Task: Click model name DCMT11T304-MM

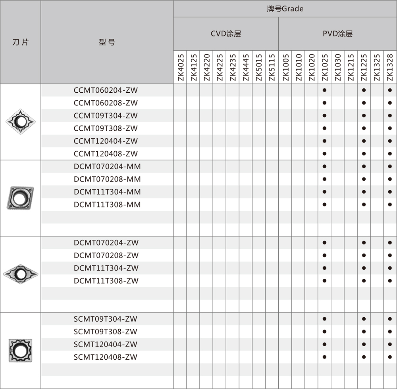Action: point(107,192)
